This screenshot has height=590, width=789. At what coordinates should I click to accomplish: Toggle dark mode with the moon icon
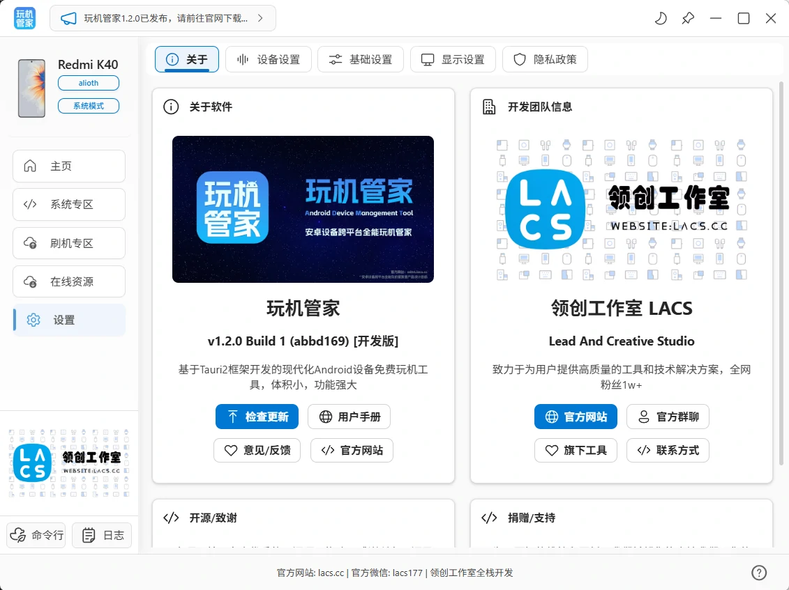[x=660, y=19]
